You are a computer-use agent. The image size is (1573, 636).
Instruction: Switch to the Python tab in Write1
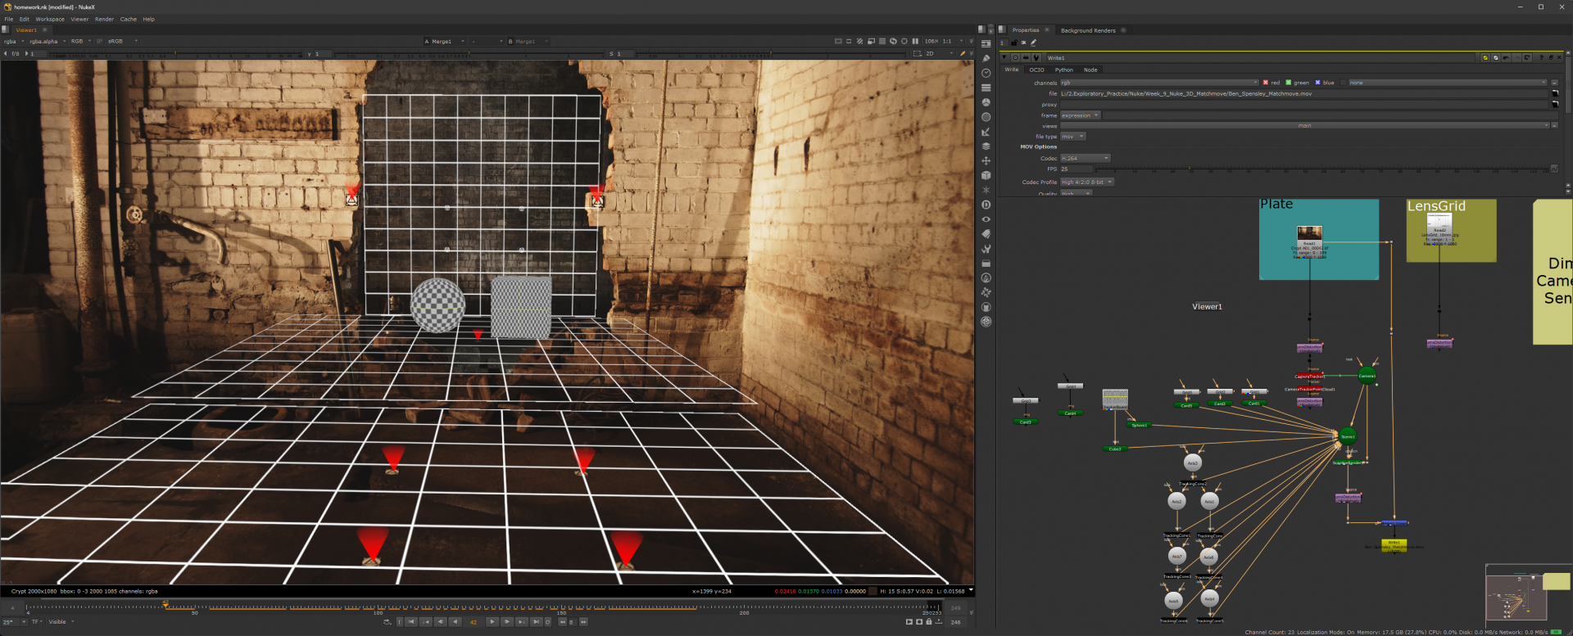(1063, 70)
